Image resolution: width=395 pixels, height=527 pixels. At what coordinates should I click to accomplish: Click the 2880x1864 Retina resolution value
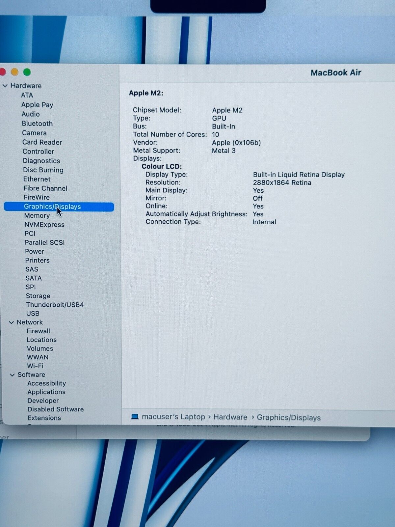click(282, 182)
